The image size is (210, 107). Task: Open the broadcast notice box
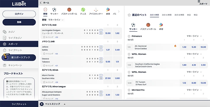tap(19, 88)
